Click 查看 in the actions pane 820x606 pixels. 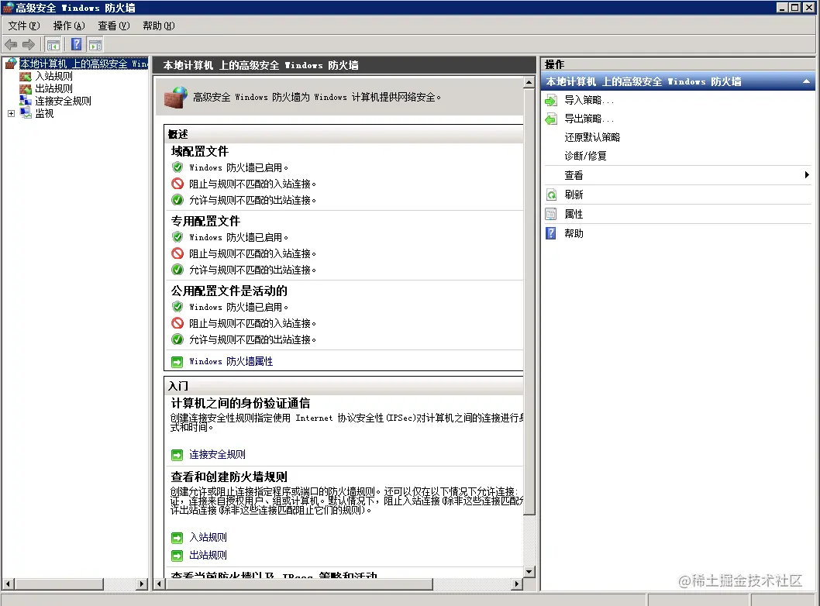(574, 176)
